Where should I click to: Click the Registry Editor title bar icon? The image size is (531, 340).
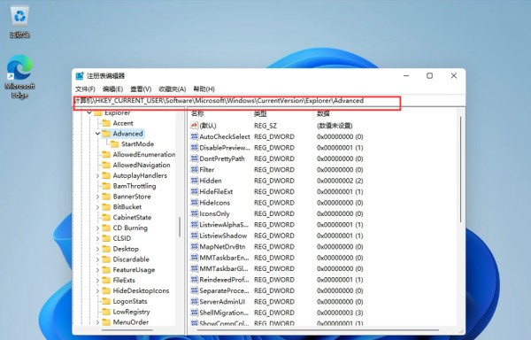[x=80, y=75]
